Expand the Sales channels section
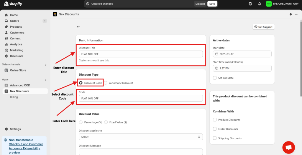302x155 pixels. tap(46, 65)
